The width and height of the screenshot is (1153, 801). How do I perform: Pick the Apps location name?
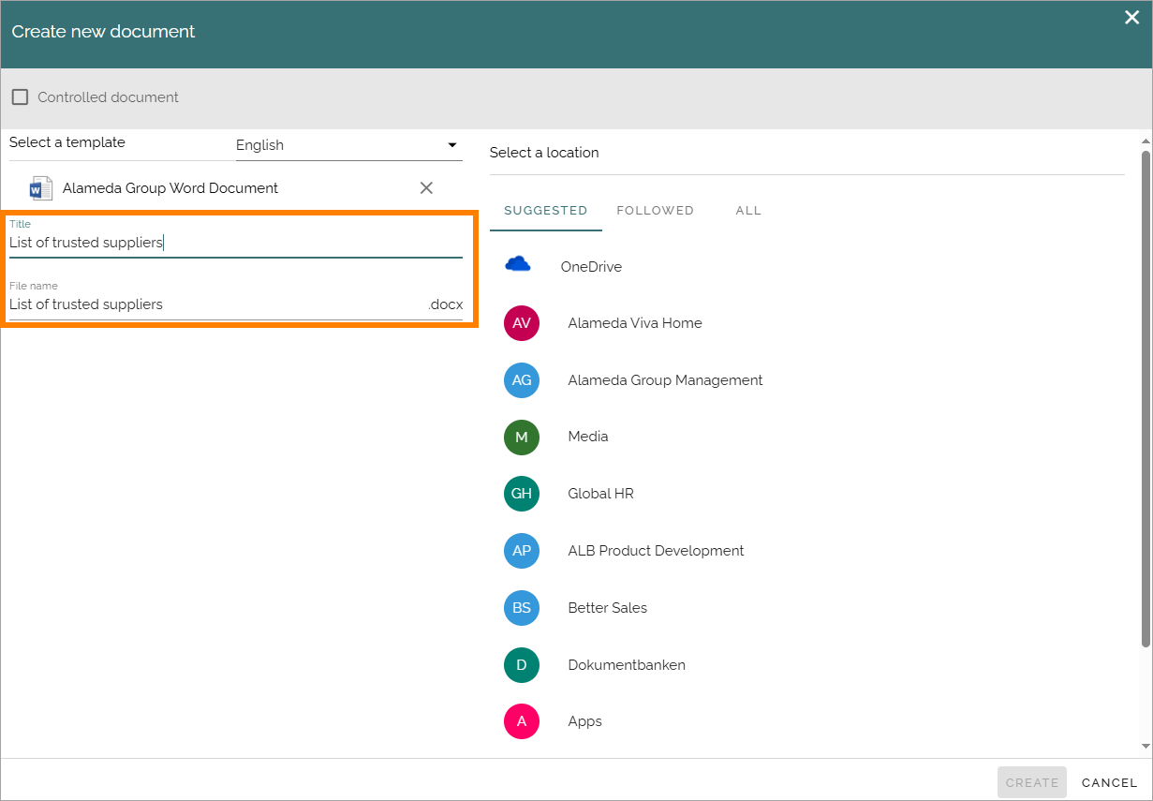pyautogui.click(x=585, y=721)
